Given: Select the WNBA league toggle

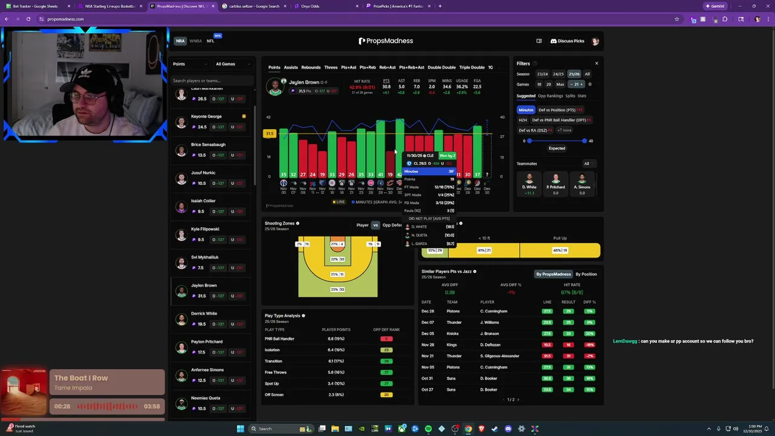Looking at the screenshot, I should [x=196, y=41].
